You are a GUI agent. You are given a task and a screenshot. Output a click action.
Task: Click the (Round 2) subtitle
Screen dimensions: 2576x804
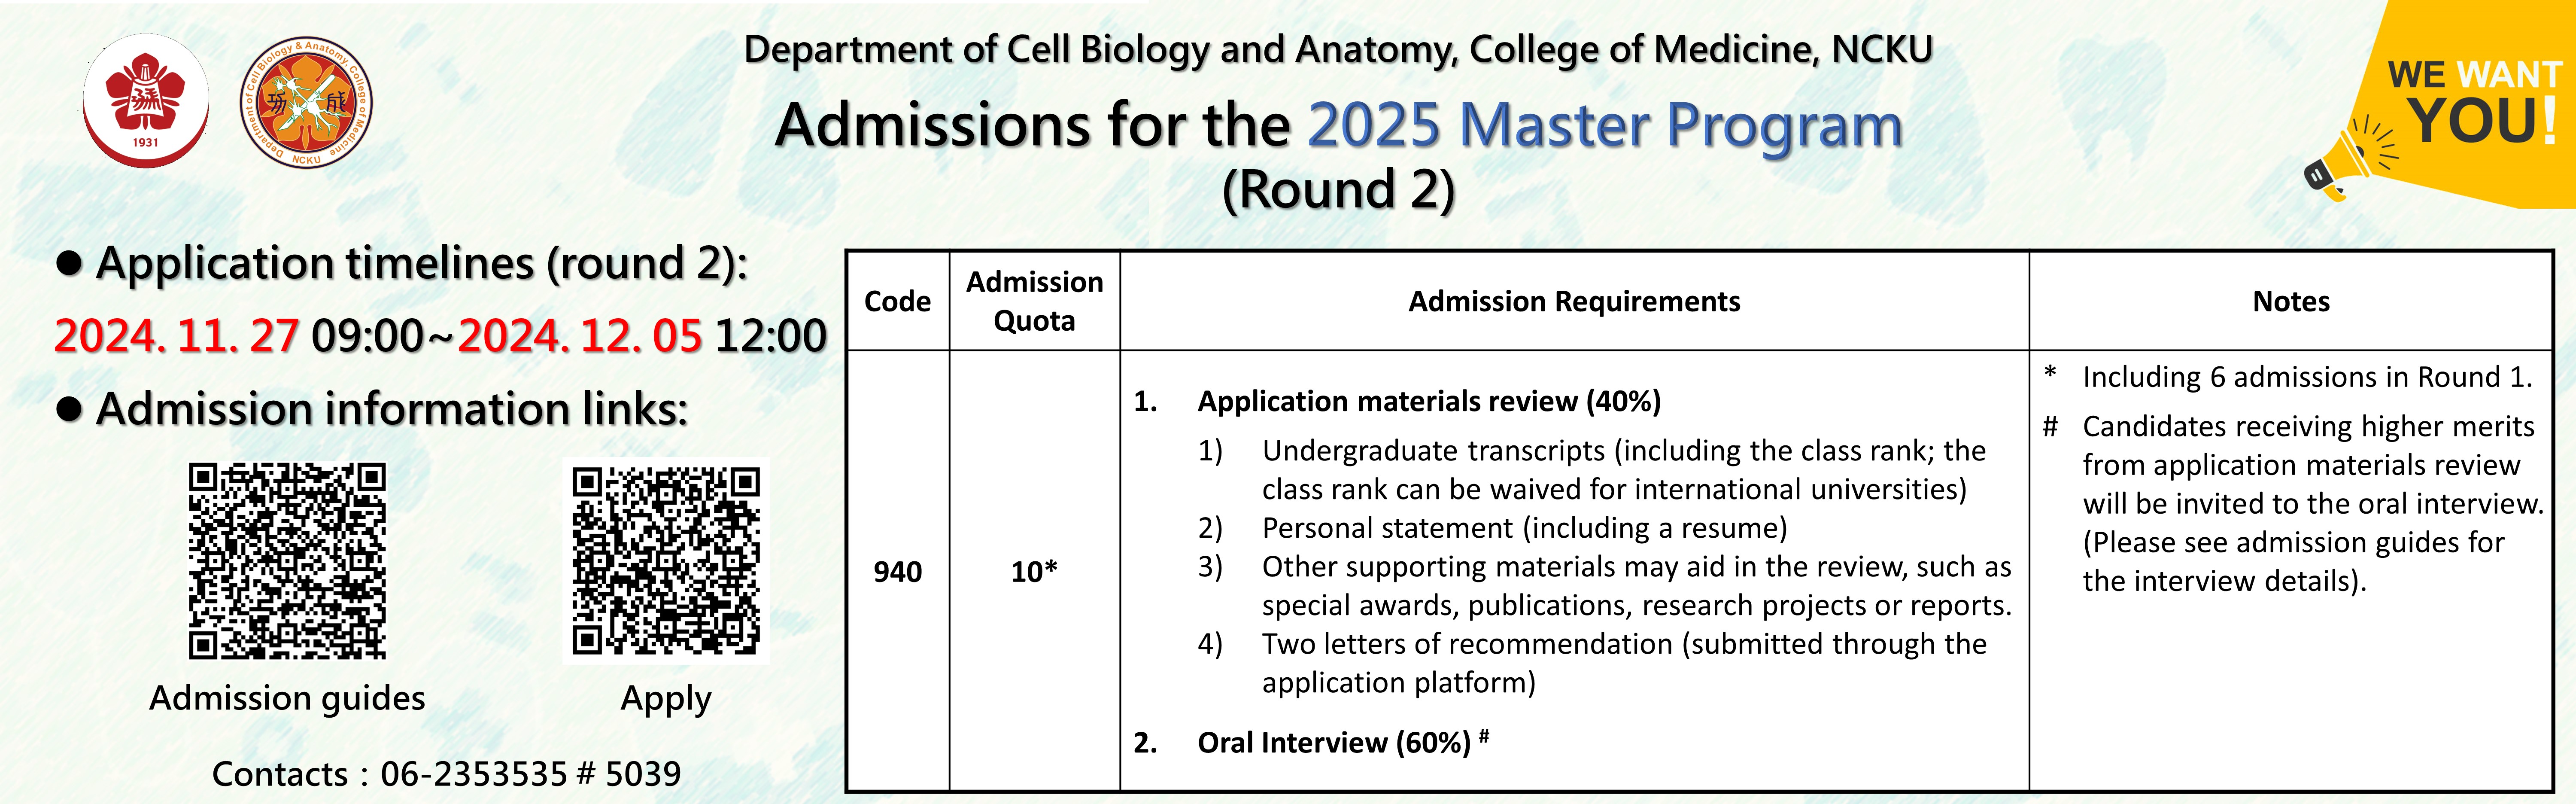[x=1338, y=190]
